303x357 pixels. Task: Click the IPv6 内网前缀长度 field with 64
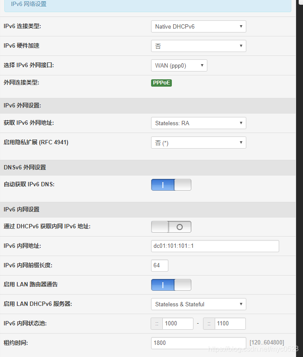160,266
